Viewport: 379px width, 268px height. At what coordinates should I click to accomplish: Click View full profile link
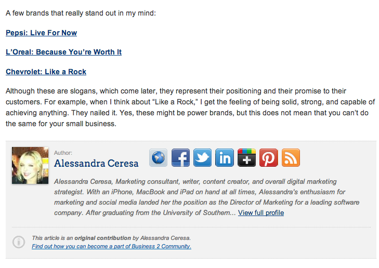pos(261,213)
